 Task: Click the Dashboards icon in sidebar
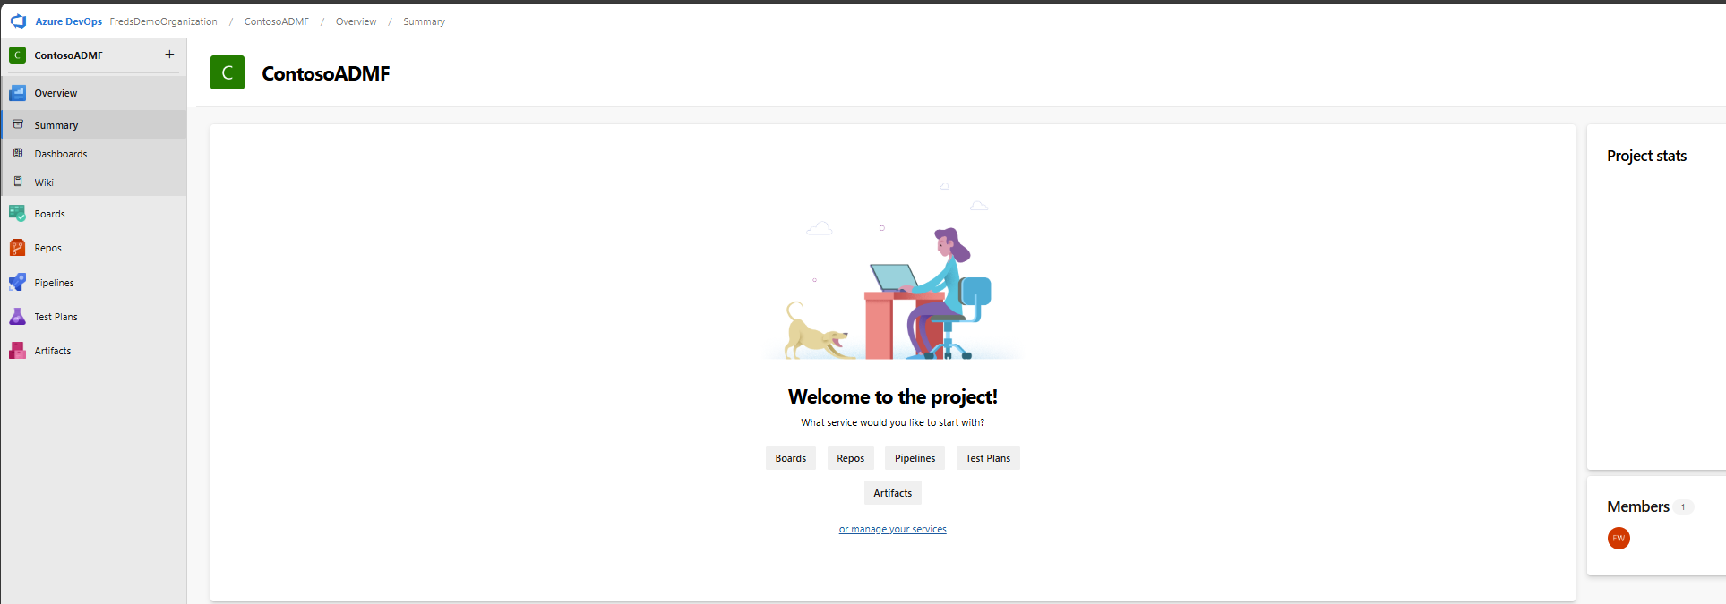(x=18, y=153)
